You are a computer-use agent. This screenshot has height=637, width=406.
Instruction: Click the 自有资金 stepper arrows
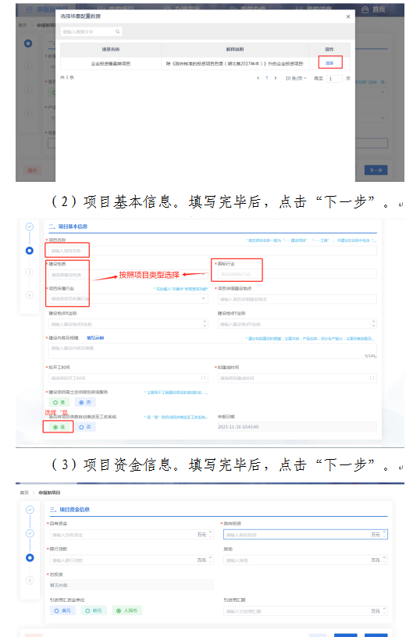click(x=211, y=535)
